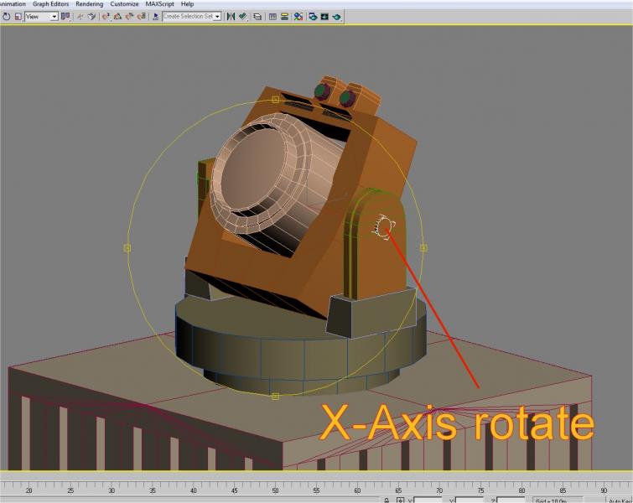The width and height of the screenshot is (633, 503).
Task: Open the Layer Manager icon
Action: pos(257,17)
